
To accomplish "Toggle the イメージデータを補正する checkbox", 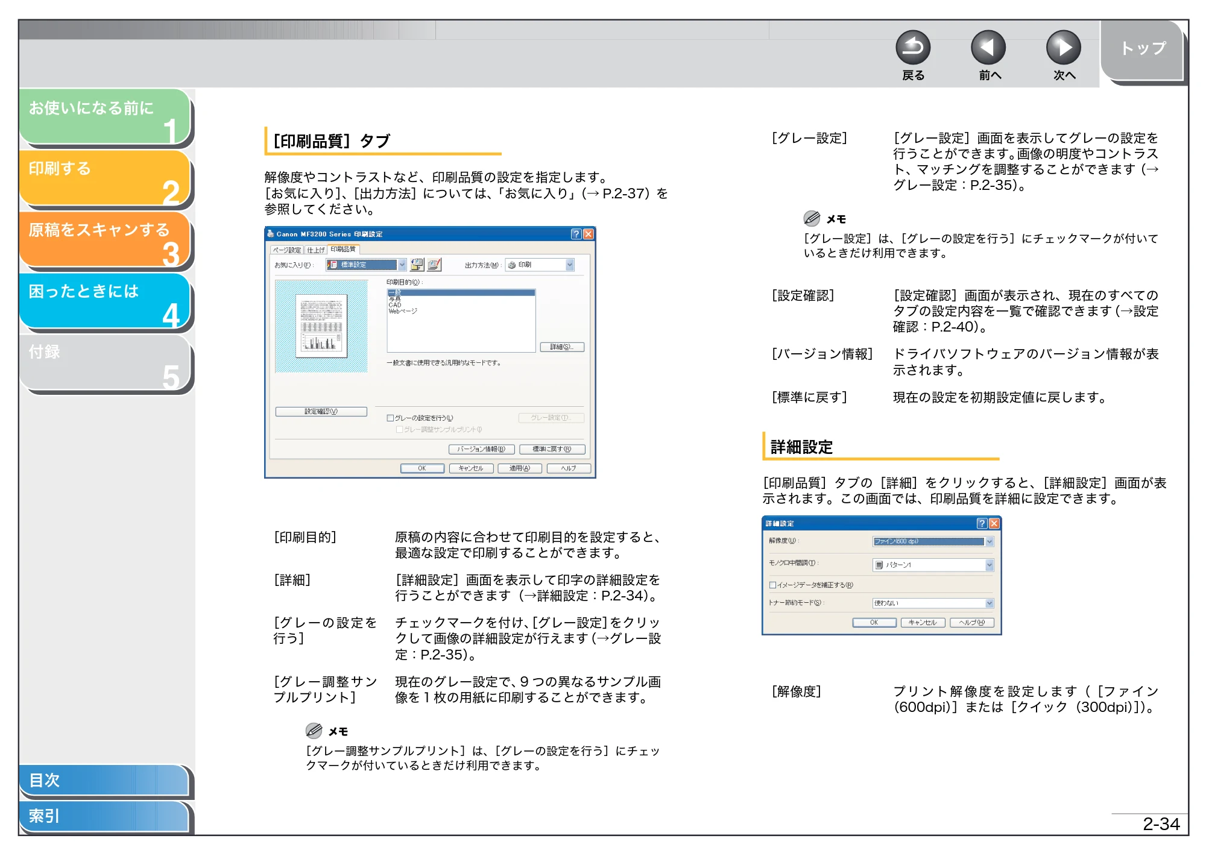I will point(772,585).
